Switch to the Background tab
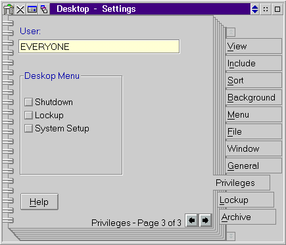This screenshot has height=245, width=286. (253, 97)
